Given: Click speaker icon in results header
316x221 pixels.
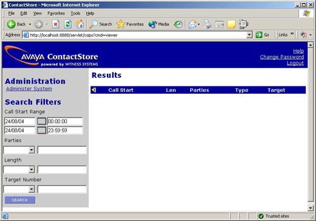Looking at the screenshot, I should [94, 90].
